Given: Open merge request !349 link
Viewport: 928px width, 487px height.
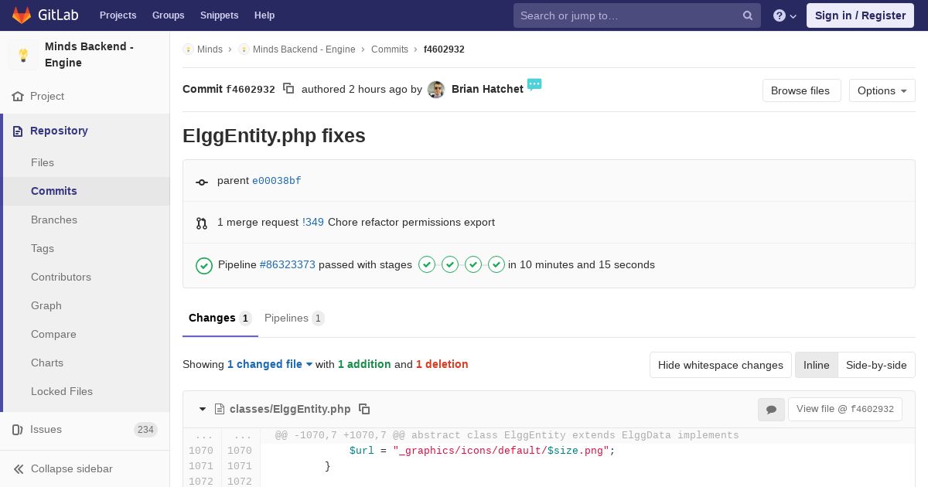Looking at the screenshot, I should [313, 222].
